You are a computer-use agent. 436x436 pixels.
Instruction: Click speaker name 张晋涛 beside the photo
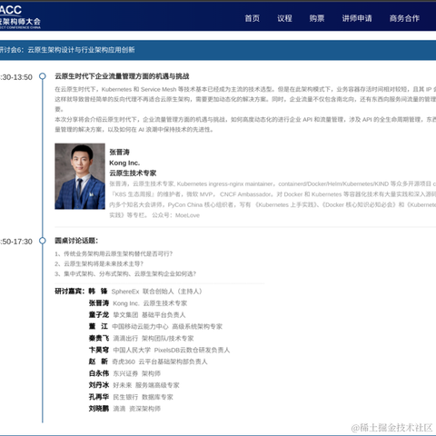[119, 152]
